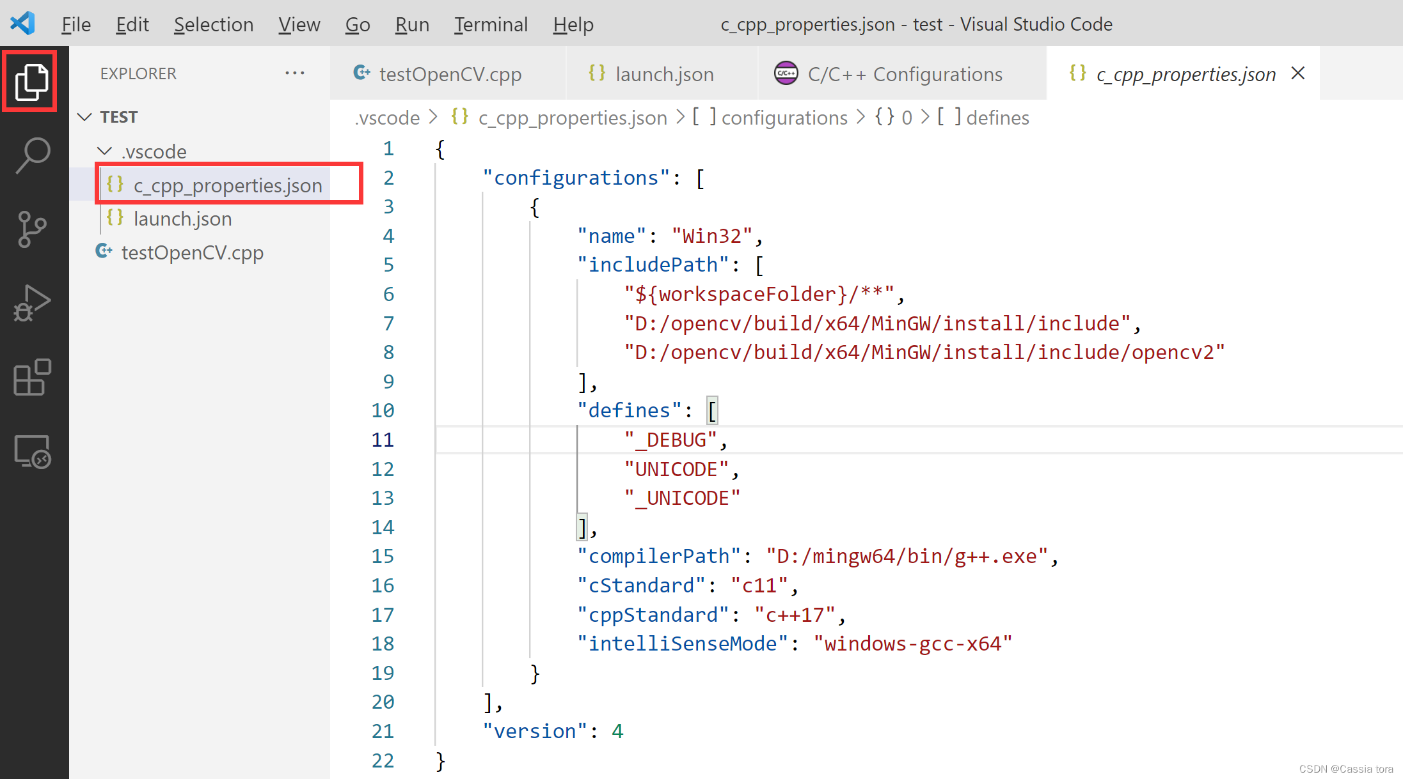Click the "cStandard" key
Viewport: 1403px width, 779px height.
click(x=641, y=585)
